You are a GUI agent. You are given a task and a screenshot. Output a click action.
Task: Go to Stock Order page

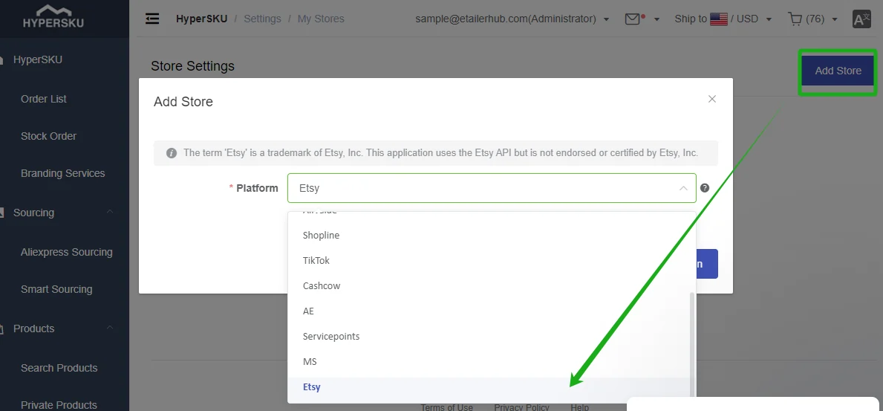(48, 137)
